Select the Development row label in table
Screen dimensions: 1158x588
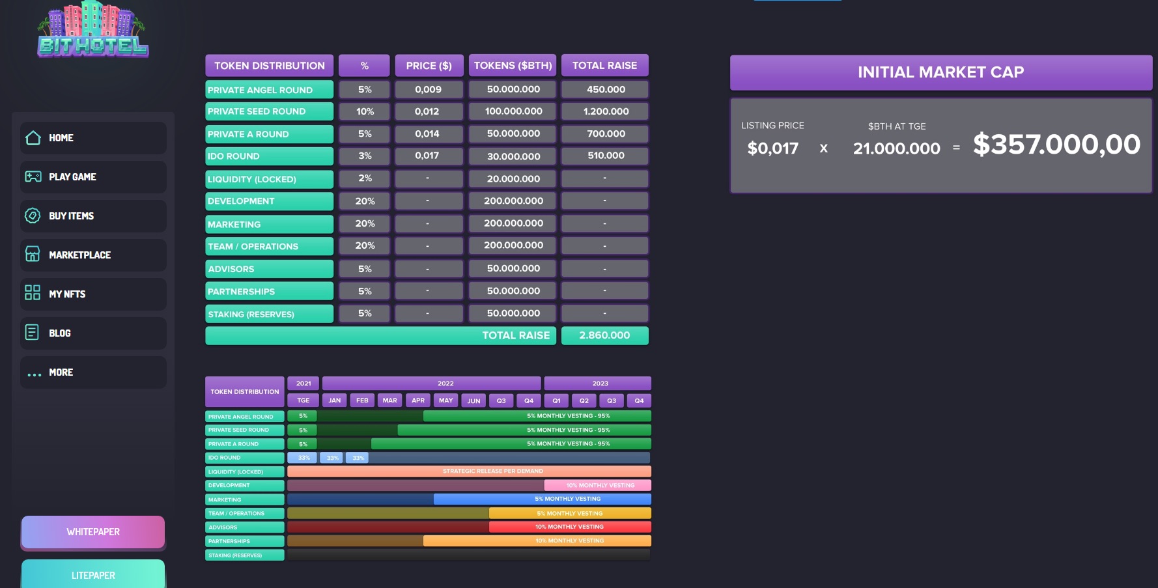[x=269, y=201]
